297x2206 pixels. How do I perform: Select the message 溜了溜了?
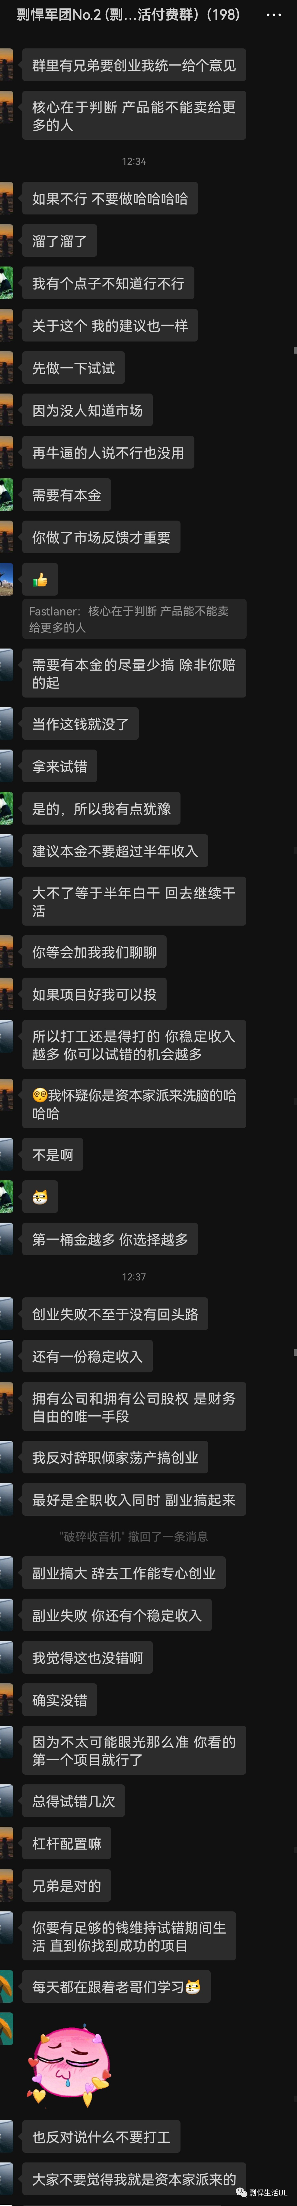coord(60,241)
